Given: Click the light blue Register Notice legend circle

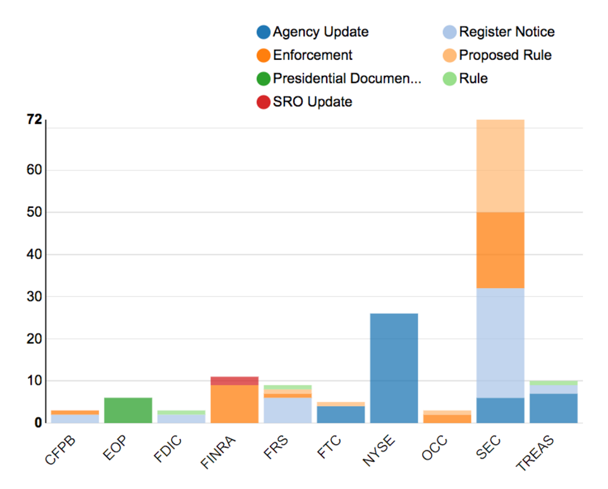Looking at the screenshot, I should tap(449, 32).
